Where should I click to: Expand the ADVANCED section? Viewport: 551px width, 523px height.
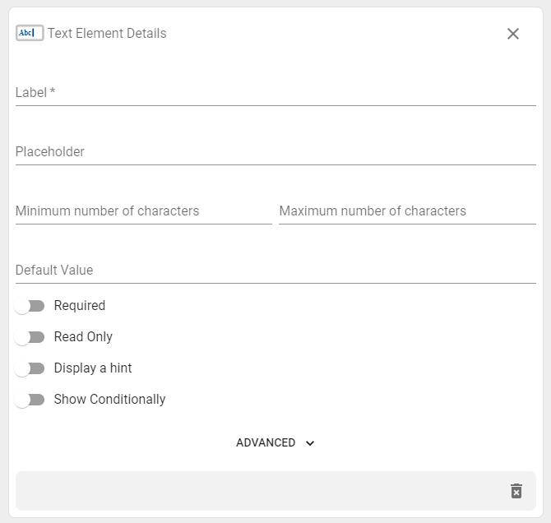point(275,442)
